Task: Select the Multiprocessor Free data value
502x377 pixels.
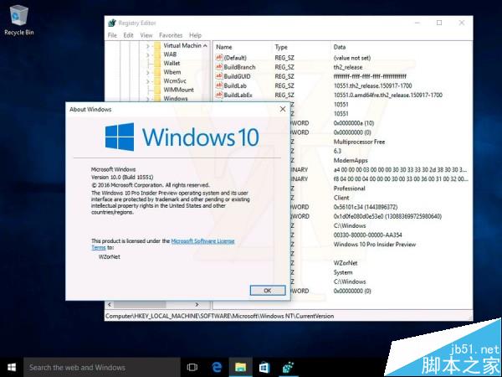Action: pyautogui.click(x=359, y=142)
